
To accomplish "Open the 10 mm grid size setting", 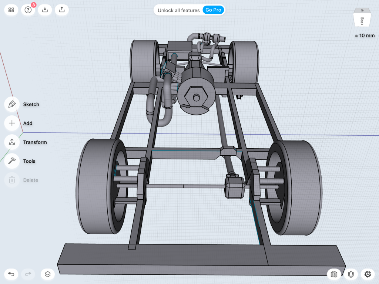I will pos(364,35).
